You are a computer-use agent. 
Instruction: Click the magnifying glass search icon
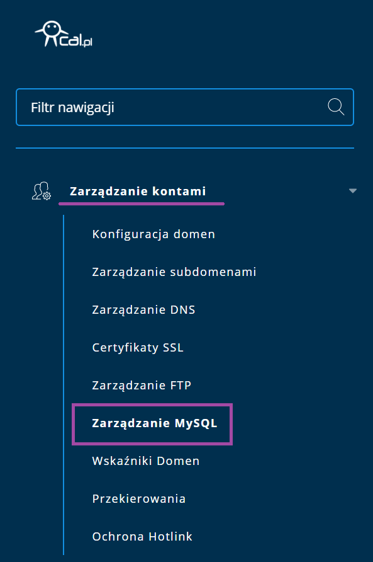coord(336,107)
